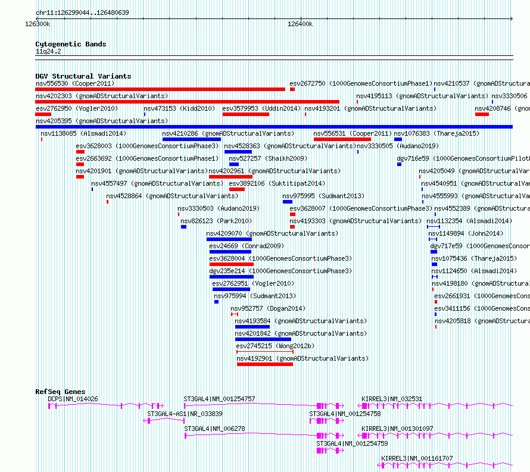Image resolution: width=530 pixels, height=472 pixels.
Task: Click the esv3628003 variant label
Action: point(147,146)
